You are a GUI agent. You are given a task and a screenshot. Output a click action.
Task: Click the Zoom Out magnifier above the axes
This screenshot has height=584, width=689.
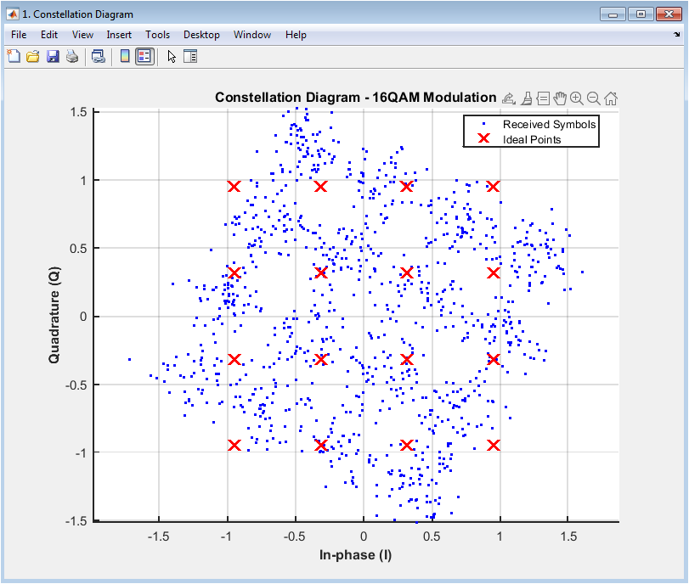point(594,98)
